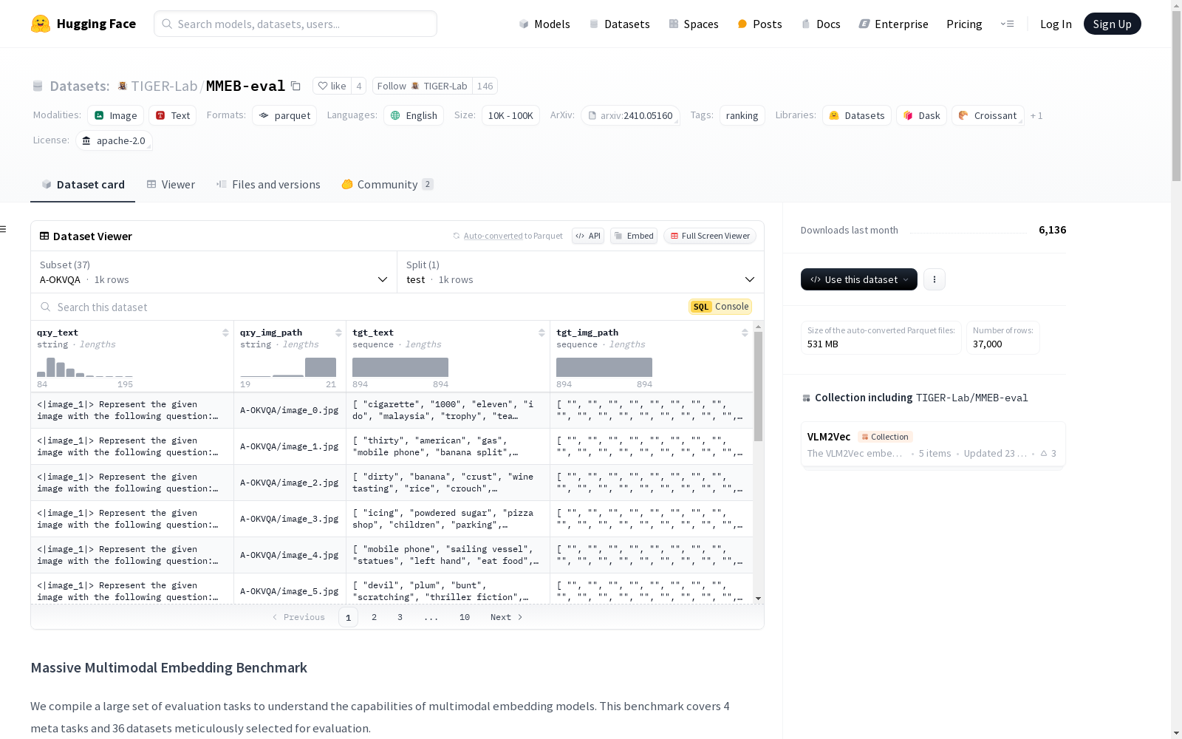
Task: Go to Spaces
Action: click(x=693, y=24)
